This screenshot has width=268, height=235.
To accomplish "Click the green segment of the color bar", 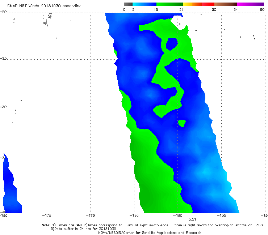I will click(x=169, y=4).
